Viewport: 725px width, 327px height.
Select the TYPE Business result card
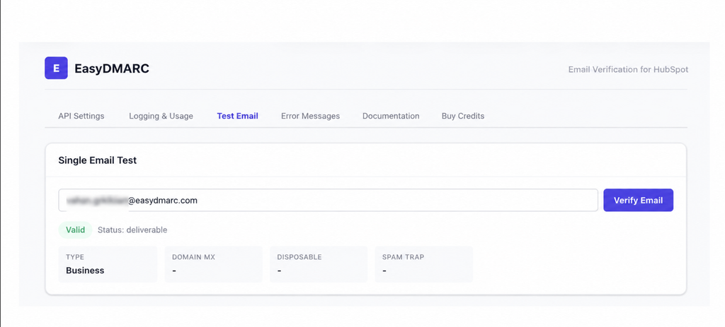click(108, 264)
